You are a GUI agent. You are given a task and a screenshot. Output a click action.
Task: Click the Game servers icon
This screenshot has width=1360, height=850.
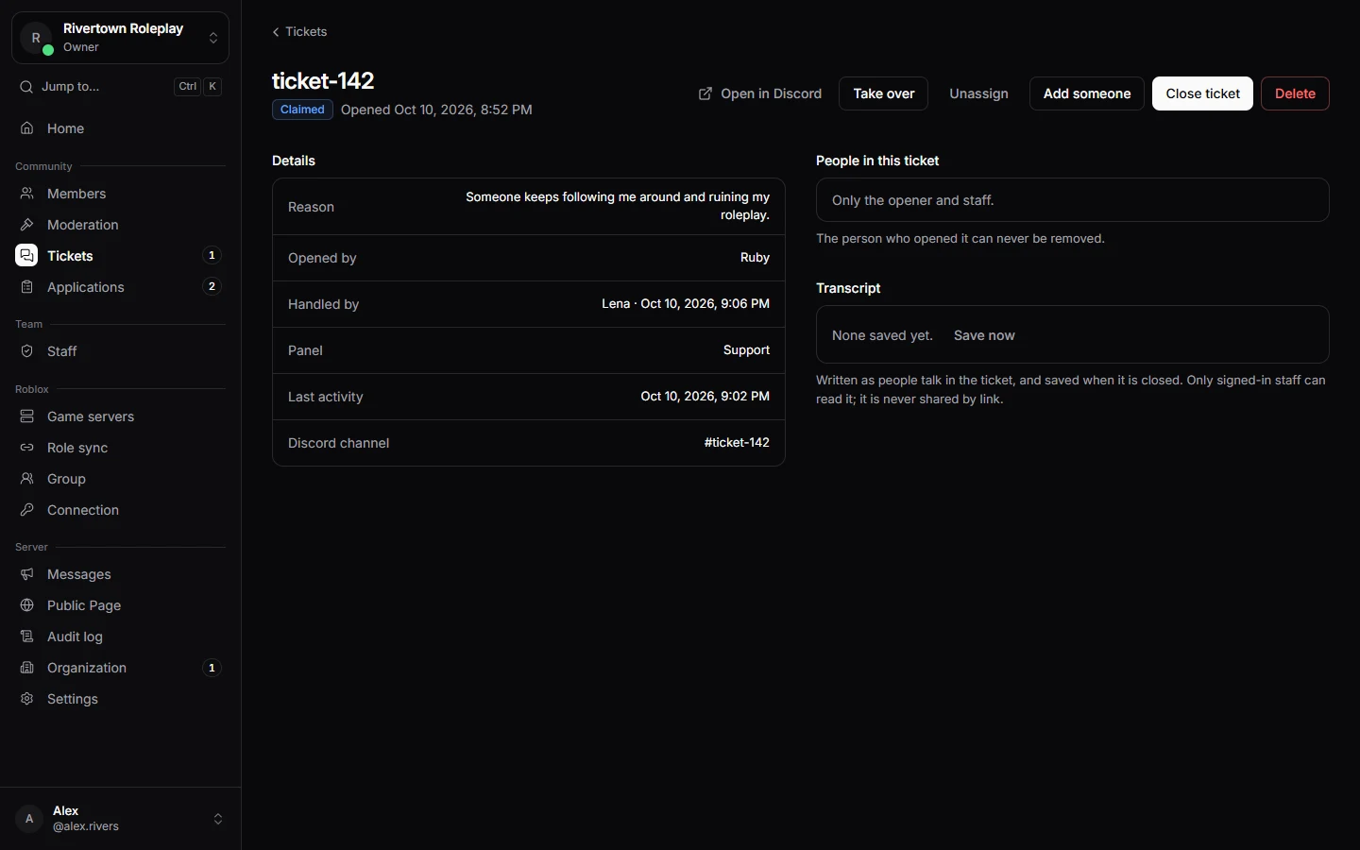[27, 416]
